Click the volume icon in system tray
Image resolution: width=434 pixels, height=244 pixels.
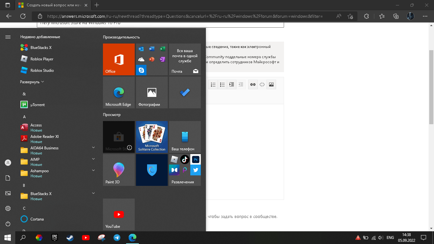(x=381, y=237)
